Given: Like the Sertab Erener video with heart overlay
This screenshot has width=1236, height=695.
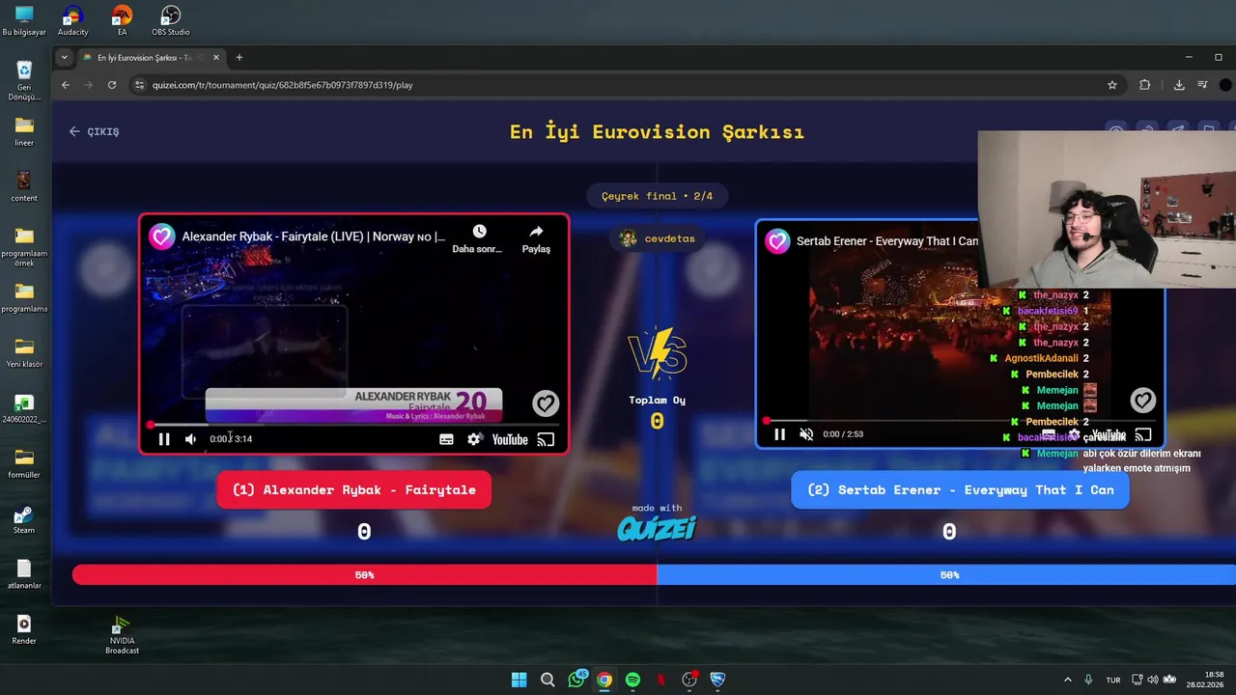Looking at the screenshot, I should point(1143,400).
